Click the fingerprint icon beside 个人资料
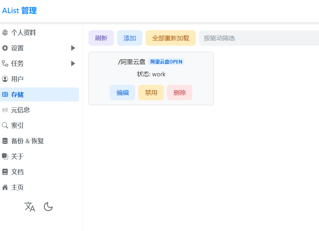 pos(5,33)
